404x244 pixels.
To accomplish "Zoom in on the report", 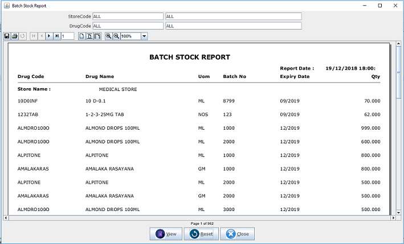I will tap(108, 36).
